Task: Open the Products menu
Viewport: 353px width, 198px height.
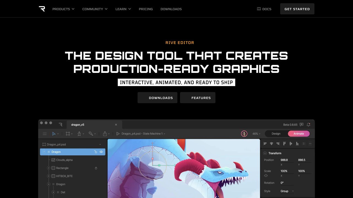Action: pos(63,9)
